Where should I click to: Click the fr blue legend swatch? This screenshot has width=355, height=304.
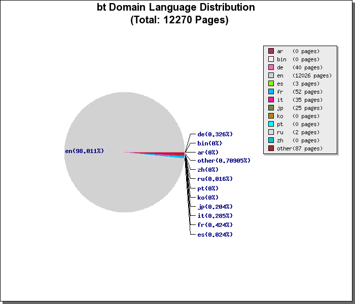(x=271, y=92)
